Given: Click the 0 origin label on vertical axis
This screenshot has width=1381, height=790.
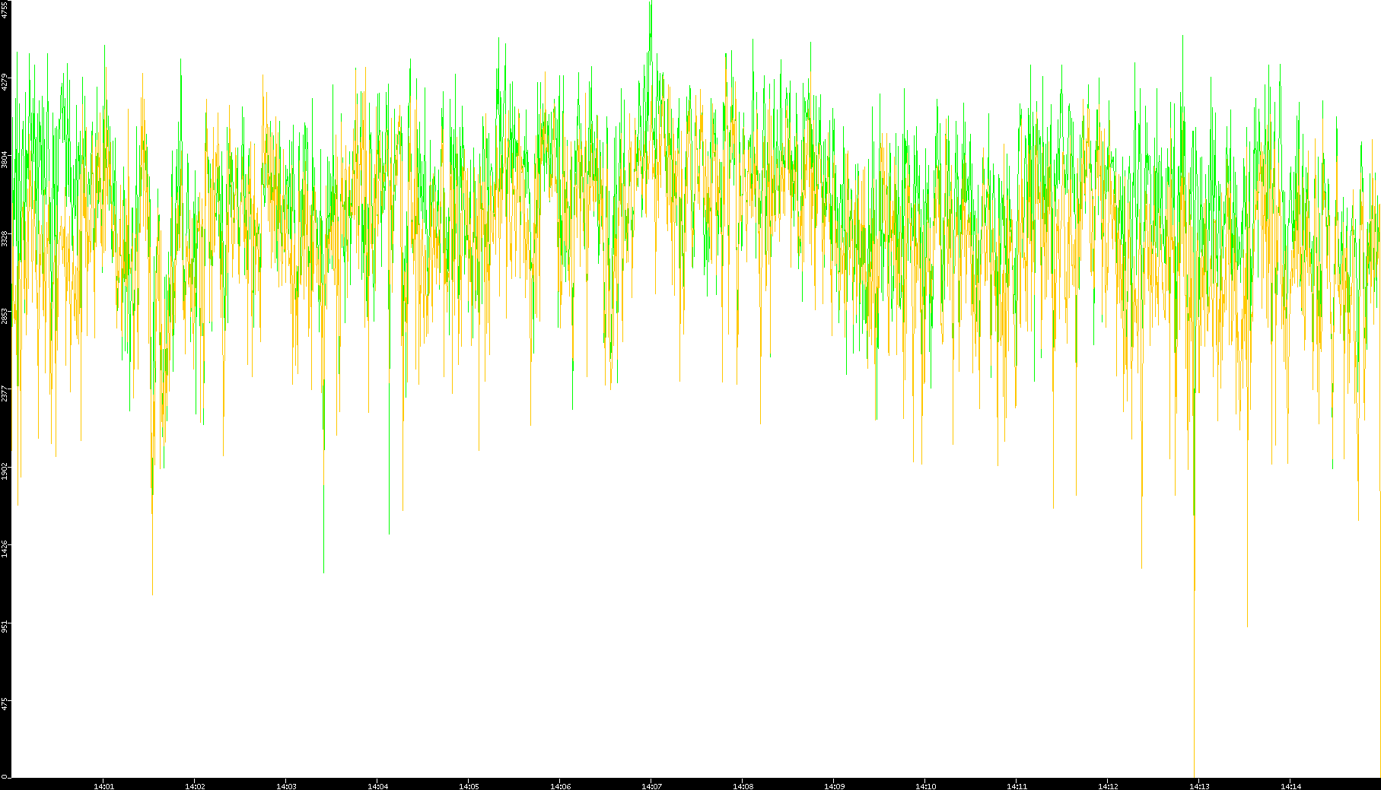Looking at the screenshot, I should (x=5, y=776).
